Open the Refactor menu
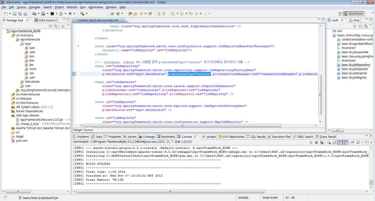Viewport: 375px width, 201px height. (x=72, y=7)
